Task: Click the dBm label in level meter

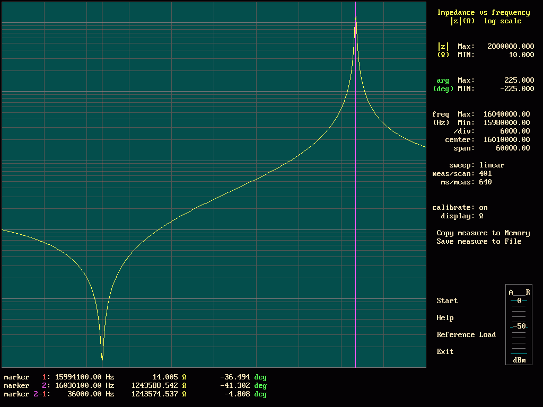Action: tap(519, 360)
